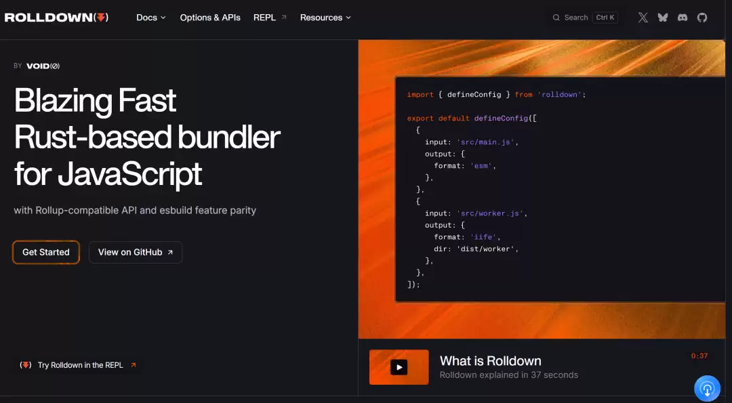The width and height of the screenshot is (732, 403).
Task: Click the Get Started button
Action: click(46, 253)
